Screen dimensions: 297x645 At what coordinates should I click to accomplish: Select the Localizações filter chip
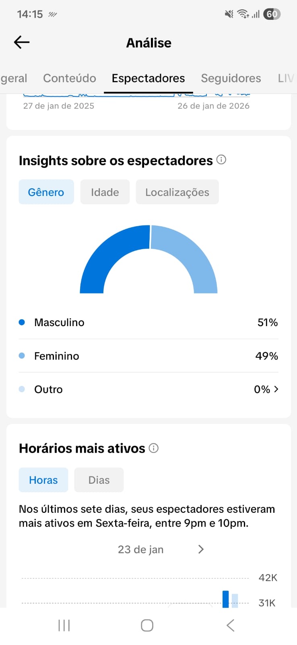tap(177, 192)
